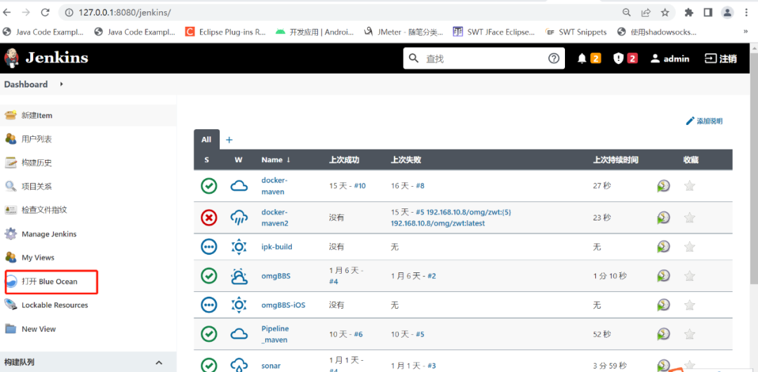The image size is (758, 372).
Task: Click Dashboard breadcrumb link
Action: coord(26,84)
